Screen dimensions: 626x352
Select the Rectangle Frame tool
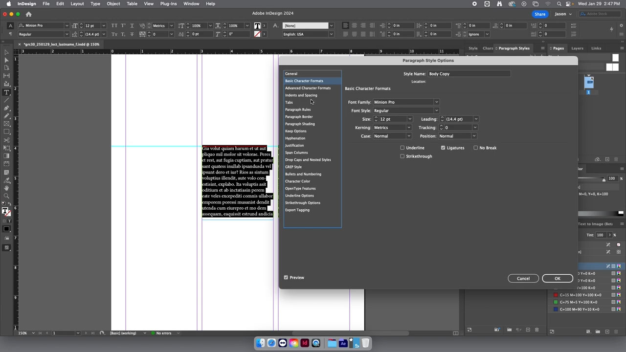(x=6, y=124)
